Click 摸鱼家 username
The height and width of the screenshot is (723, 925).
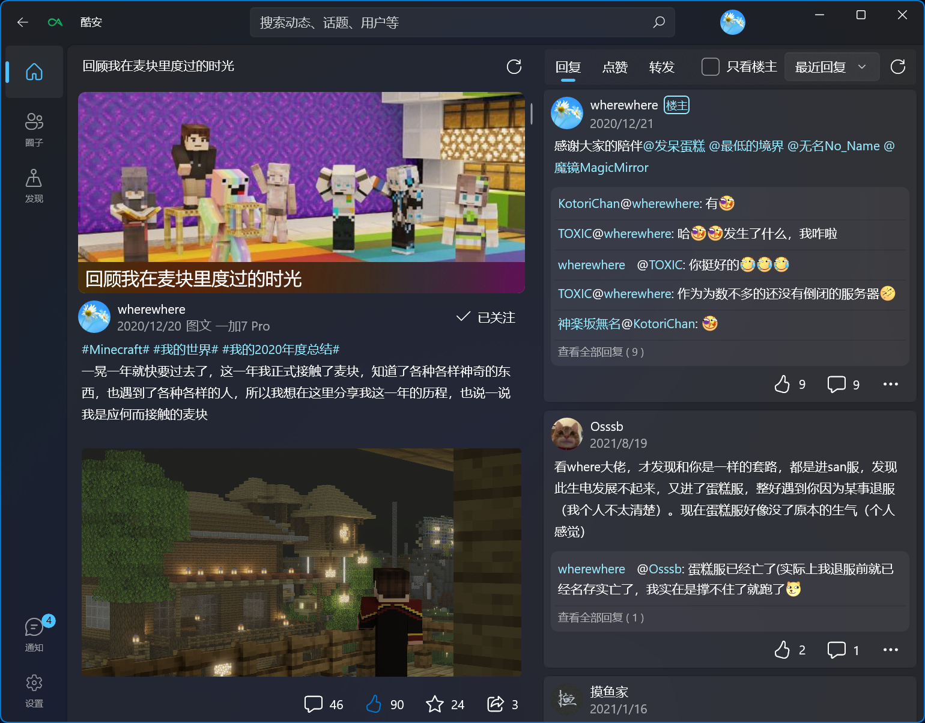click(609, 692)
